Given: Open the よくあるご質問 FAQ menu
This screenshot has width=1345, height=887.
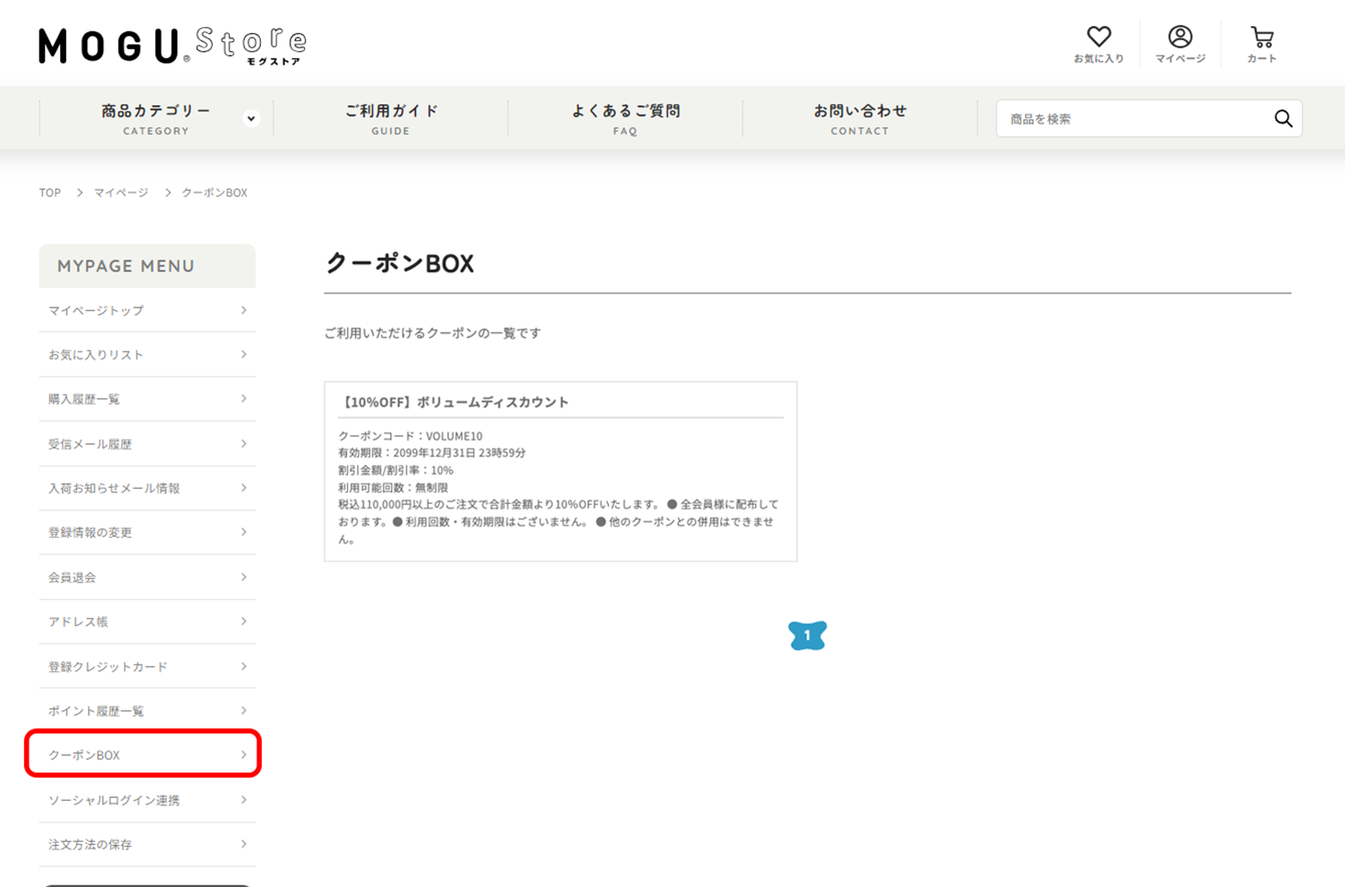Looking at the screenshot, I should (625, 118).
